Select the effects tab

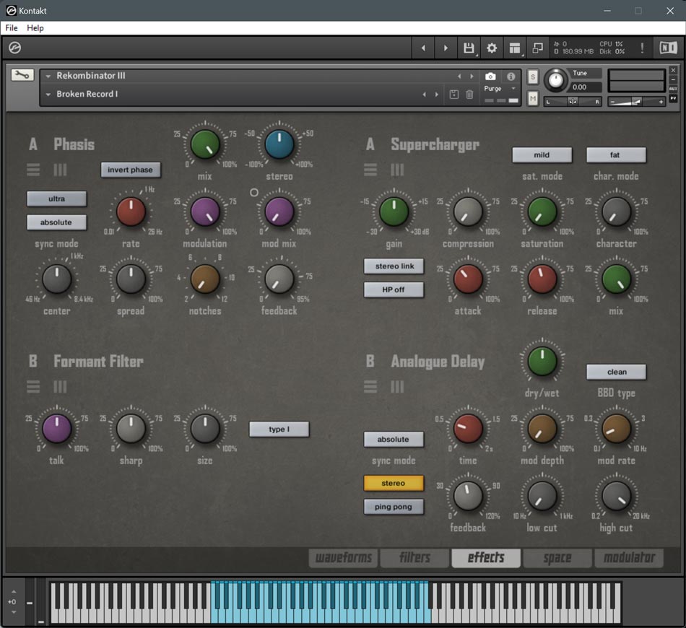pyautogui.click(x=486, y=557)
